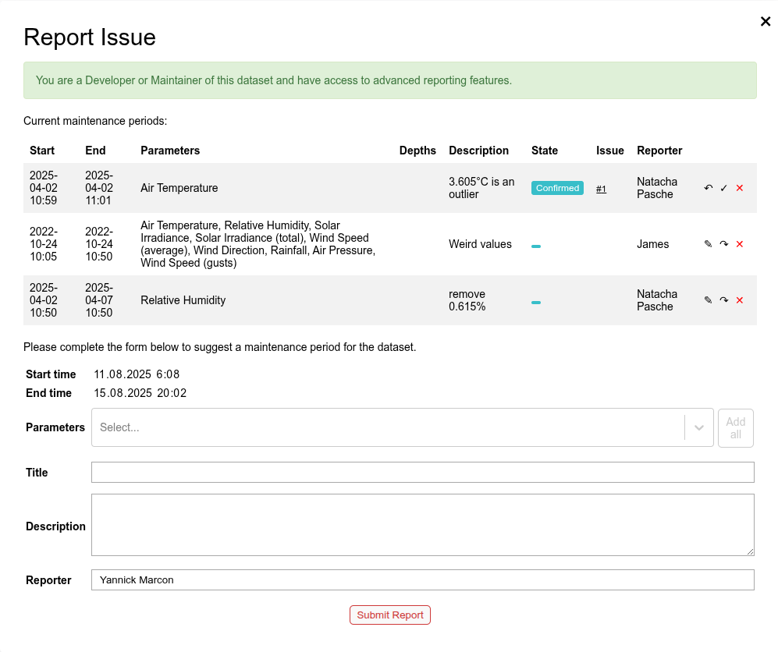Click Start time value 11.08.2025 6:08

137,374
